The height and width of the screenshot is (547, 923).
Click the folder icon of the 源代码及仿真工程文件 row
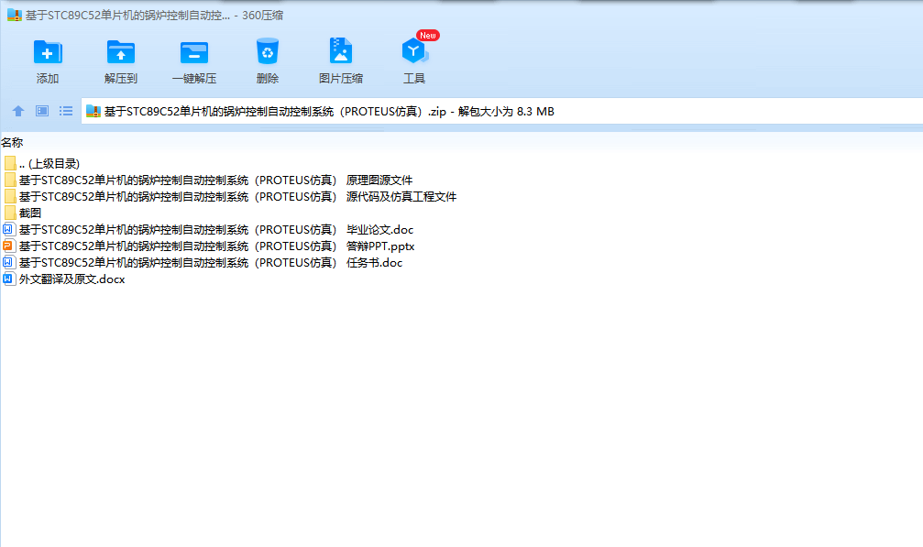click(x=10, y=196)
